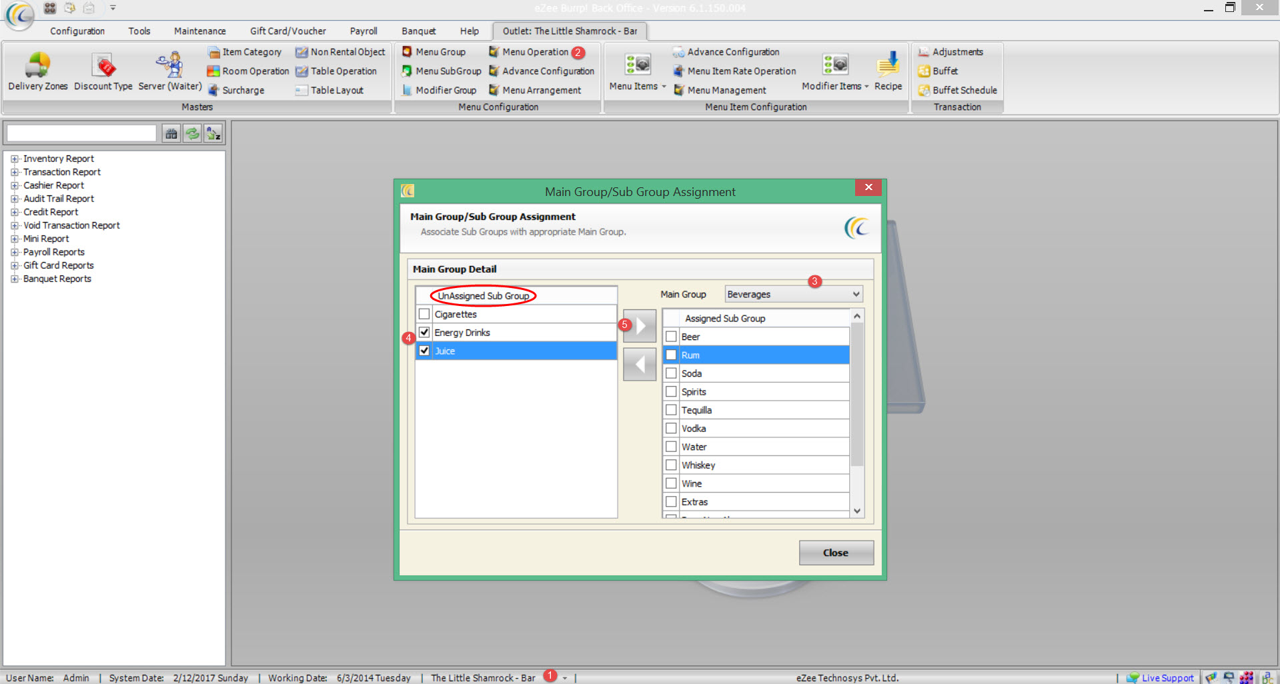Uncheck the Energy Drinks sub group
Image resolution: width=1280 pixels, height=684 pixels.
click(x=424, y=332)
